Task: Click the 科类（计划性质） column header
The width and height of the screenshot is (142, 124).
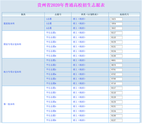Action: 90,14
